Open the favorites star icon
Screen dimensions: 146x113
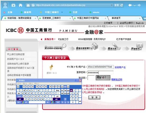(x=13, y=5)
